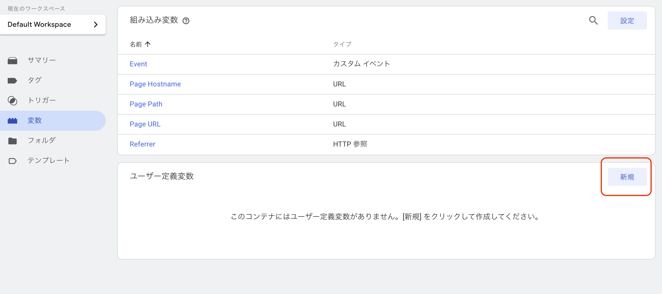The height and width of the screenshot is (294, 662).
Task: Open the トリガー menu item
Action: (42, 100)
